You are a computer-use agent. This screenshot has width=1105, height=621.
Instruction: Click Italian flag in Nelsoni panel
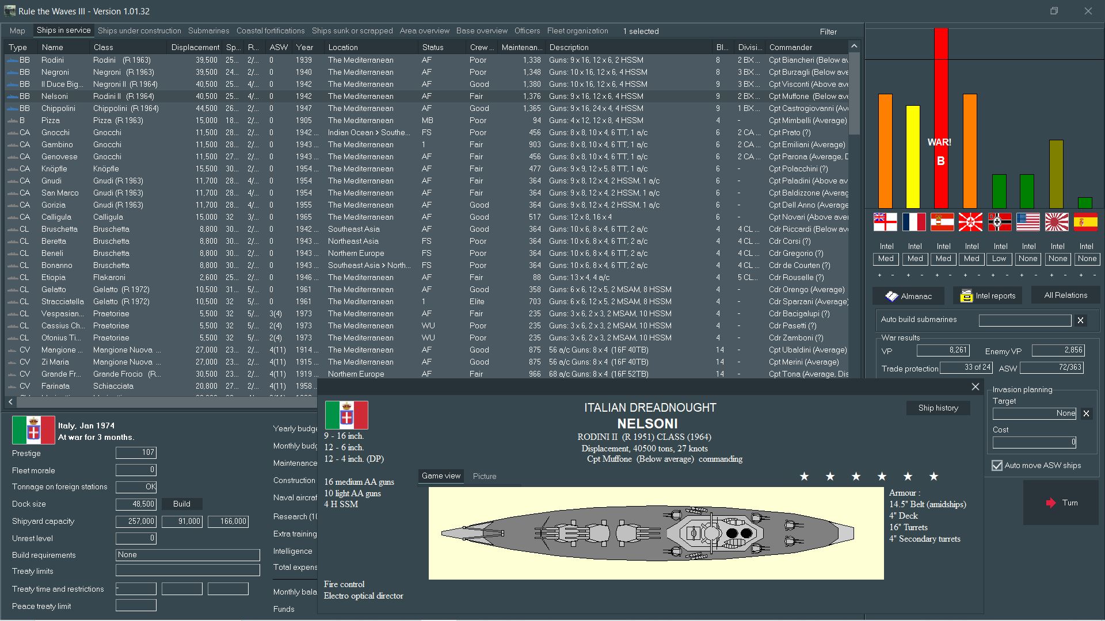click(346, 415)
